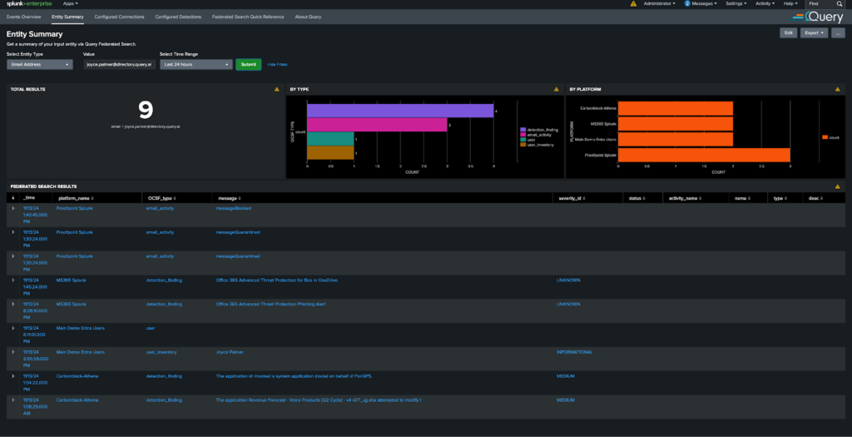
Task: Open the Help menu
Action: (790, 4)
